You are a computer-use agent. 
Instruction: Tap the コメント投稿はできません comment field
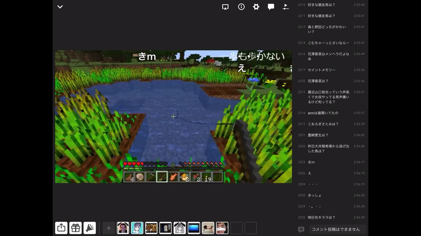(x=337, y=229)
